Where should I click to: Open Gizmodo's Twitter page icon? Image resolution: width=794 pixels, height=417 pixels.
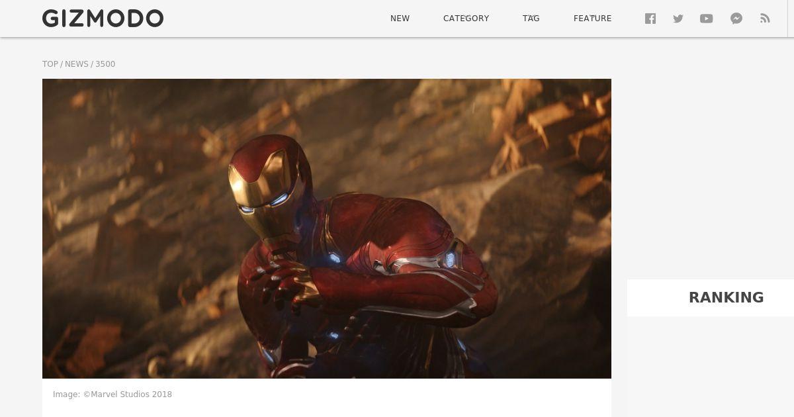[678, 19]
